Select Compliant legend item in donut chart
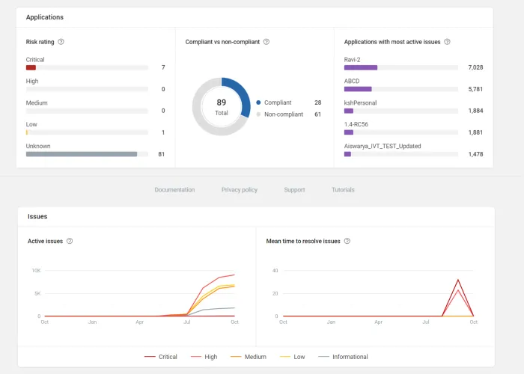 click(277, 102)
